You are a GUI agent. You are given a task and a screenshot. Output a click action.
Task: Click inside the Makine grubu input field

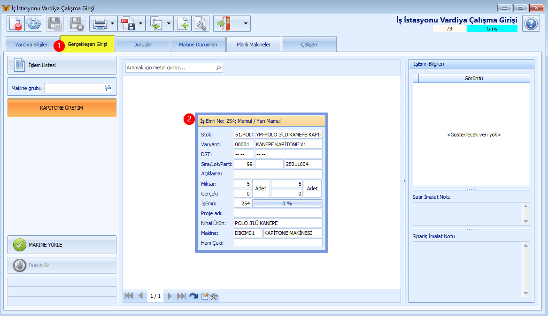pos(73,88)
